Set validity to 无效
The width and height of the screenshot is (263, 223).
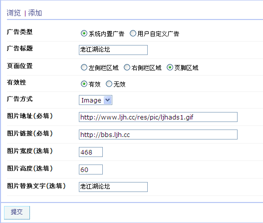click(x=109, y=83)
